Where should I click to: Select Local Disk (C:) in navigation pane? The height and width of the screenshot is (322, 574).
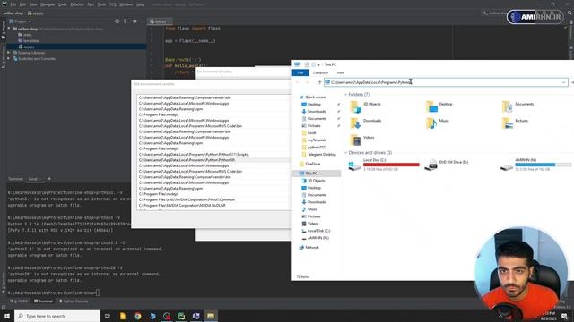[x=318, y=231]
